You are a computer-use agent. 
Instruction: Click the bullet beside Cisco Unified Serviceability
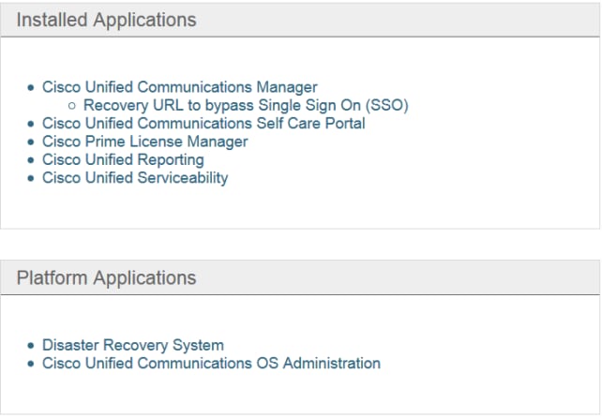[x=33, y=178]
